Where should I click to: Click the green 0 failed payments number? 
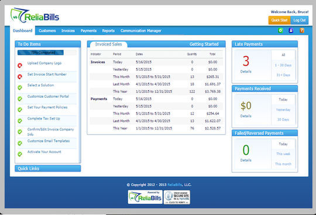(246, 150)
